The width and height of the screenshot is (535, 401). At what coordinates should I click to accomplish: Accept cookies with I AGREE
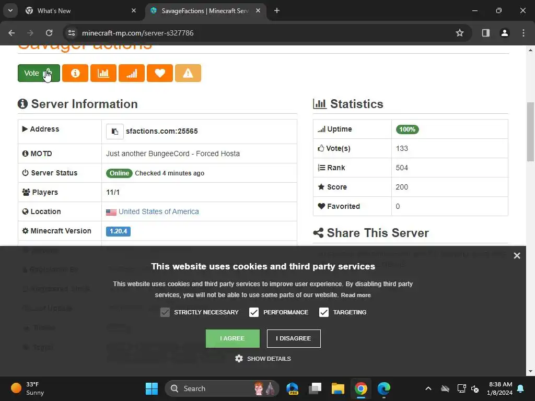pyautogui.click(x=232, y=338)
